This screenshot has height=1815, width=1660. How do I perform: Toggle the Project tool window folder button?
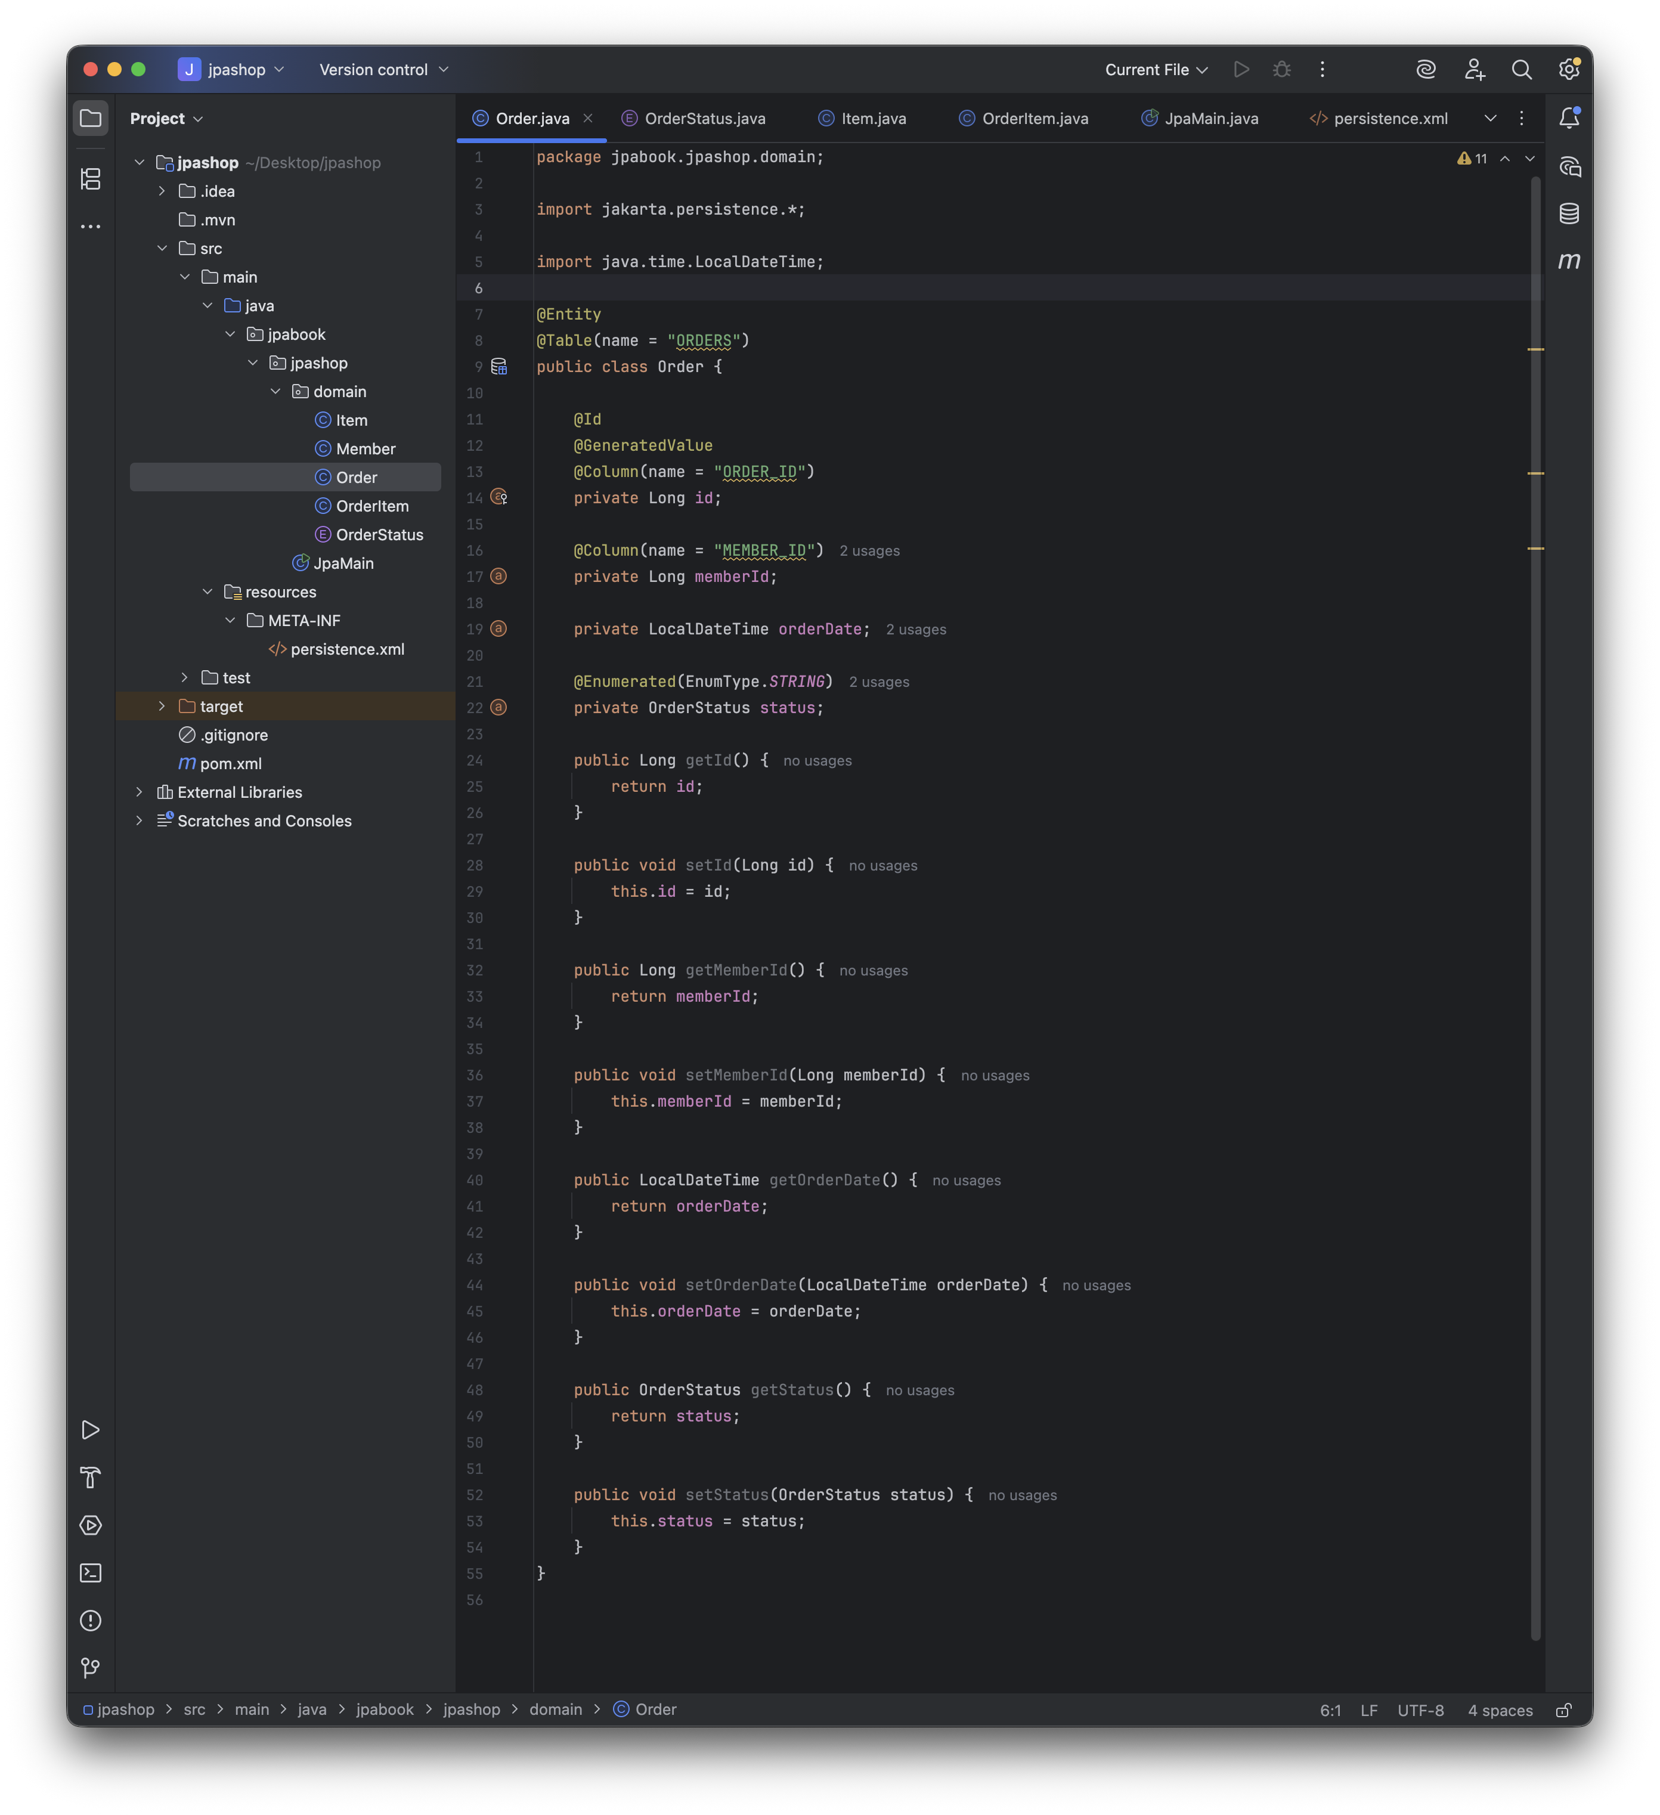[x=91, y=118]
